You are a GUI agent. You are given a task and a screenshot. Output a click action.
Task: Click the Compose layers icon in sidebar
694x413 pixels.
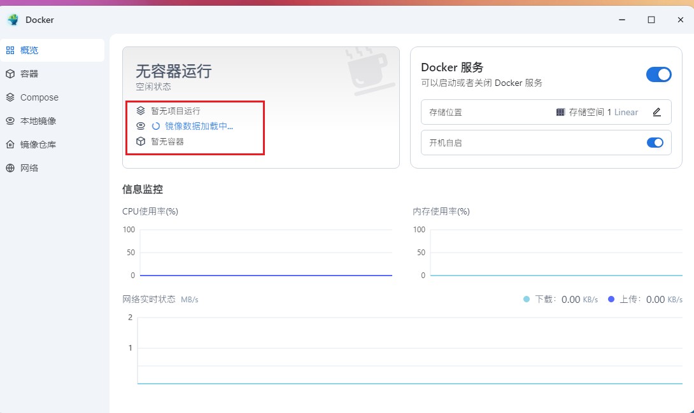click(x=10, y=97)
